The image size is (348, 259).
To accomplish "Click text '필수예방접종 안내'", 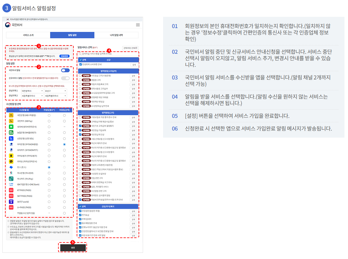I will 89,223.
